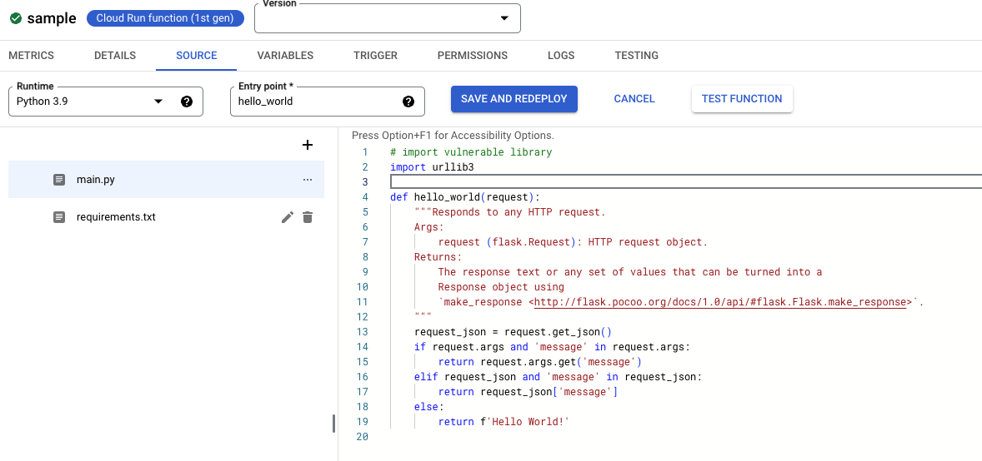This screenshot has height=461, width=982.
Task: Click the edit pencil icon for requirements.txt
Action: click(x=288, y=217)
